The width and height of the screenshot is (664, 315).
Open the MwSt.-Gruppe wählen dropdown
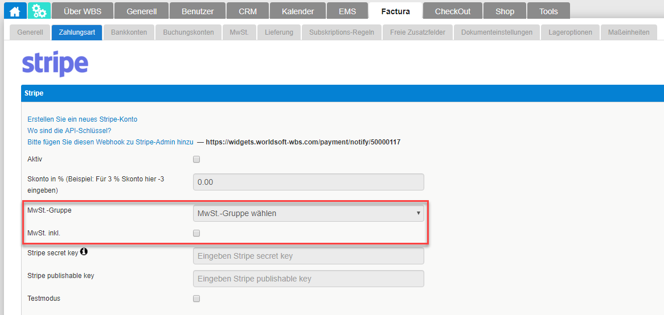[x=309, y=213]
